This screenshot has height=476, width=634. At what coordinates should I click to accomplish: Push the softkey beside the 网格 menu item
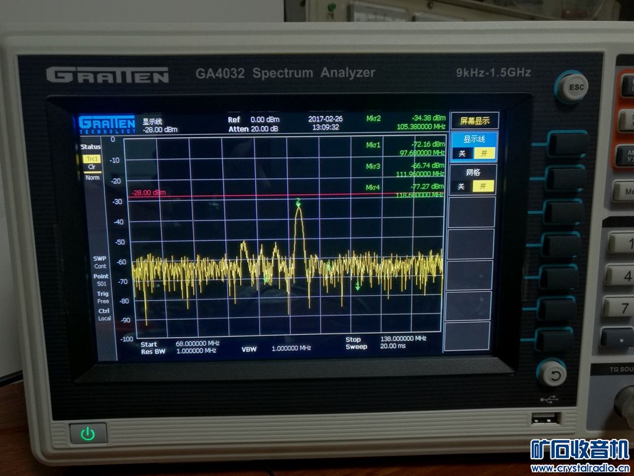click(565, 178)
